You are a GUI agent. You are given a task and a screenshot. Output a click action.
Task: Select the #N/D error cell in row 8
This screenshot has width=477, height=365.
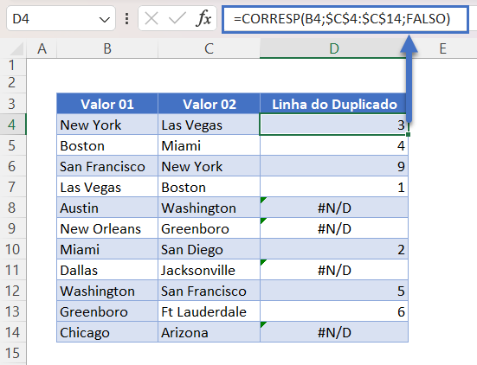click(333, 208)
